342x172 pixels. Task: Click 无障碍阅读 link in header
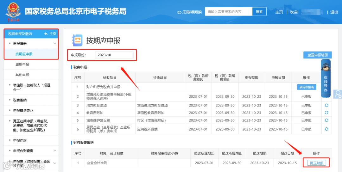click(x=192, y=12)
